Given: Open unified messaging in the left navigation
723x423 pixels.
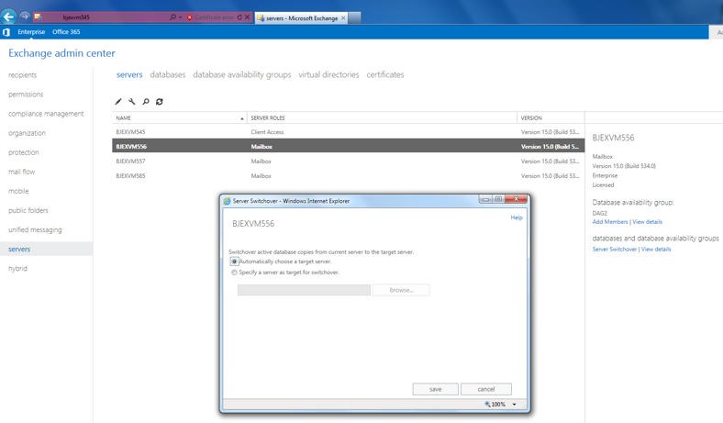Looking at the screenshot, I should [35, 229].
